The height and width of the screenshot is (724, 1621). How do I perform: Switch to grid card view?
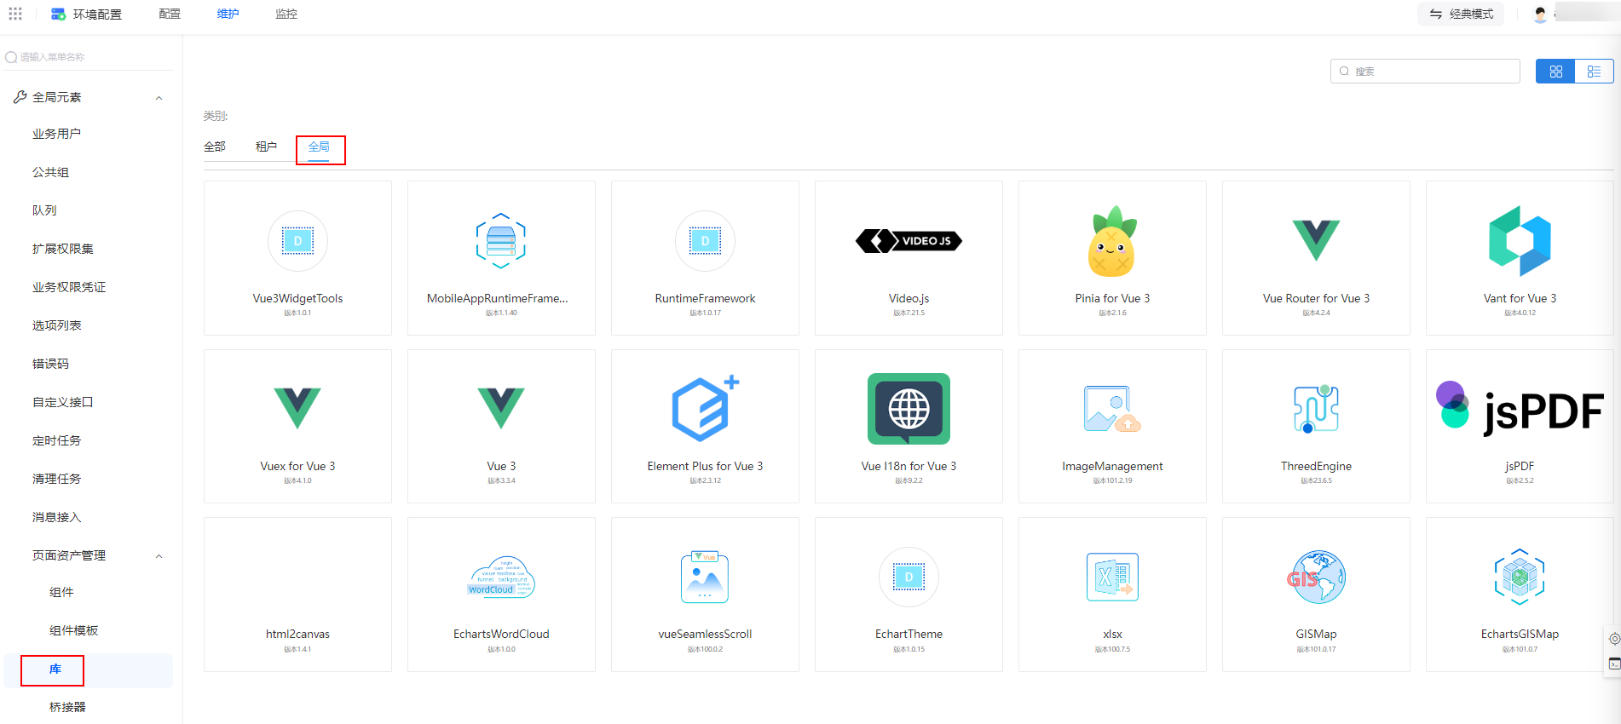[1555, 72]
